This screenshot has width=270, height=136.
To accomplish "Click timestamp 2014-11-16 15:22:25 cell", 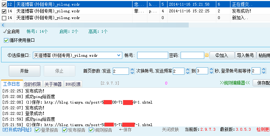I will pos(189,11).
